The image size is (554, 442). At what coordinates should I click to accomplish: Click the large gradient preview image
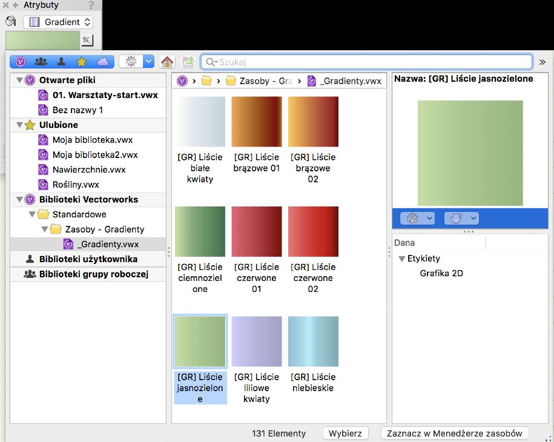[470, 153]
